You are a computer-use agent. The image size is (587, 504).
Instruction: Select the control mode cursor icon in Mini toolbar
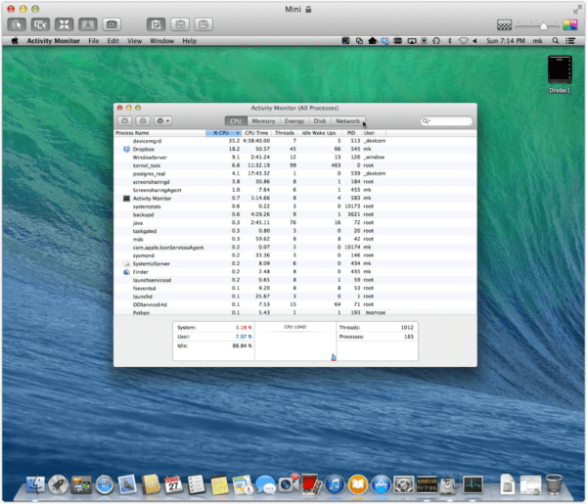pos(17,24)
